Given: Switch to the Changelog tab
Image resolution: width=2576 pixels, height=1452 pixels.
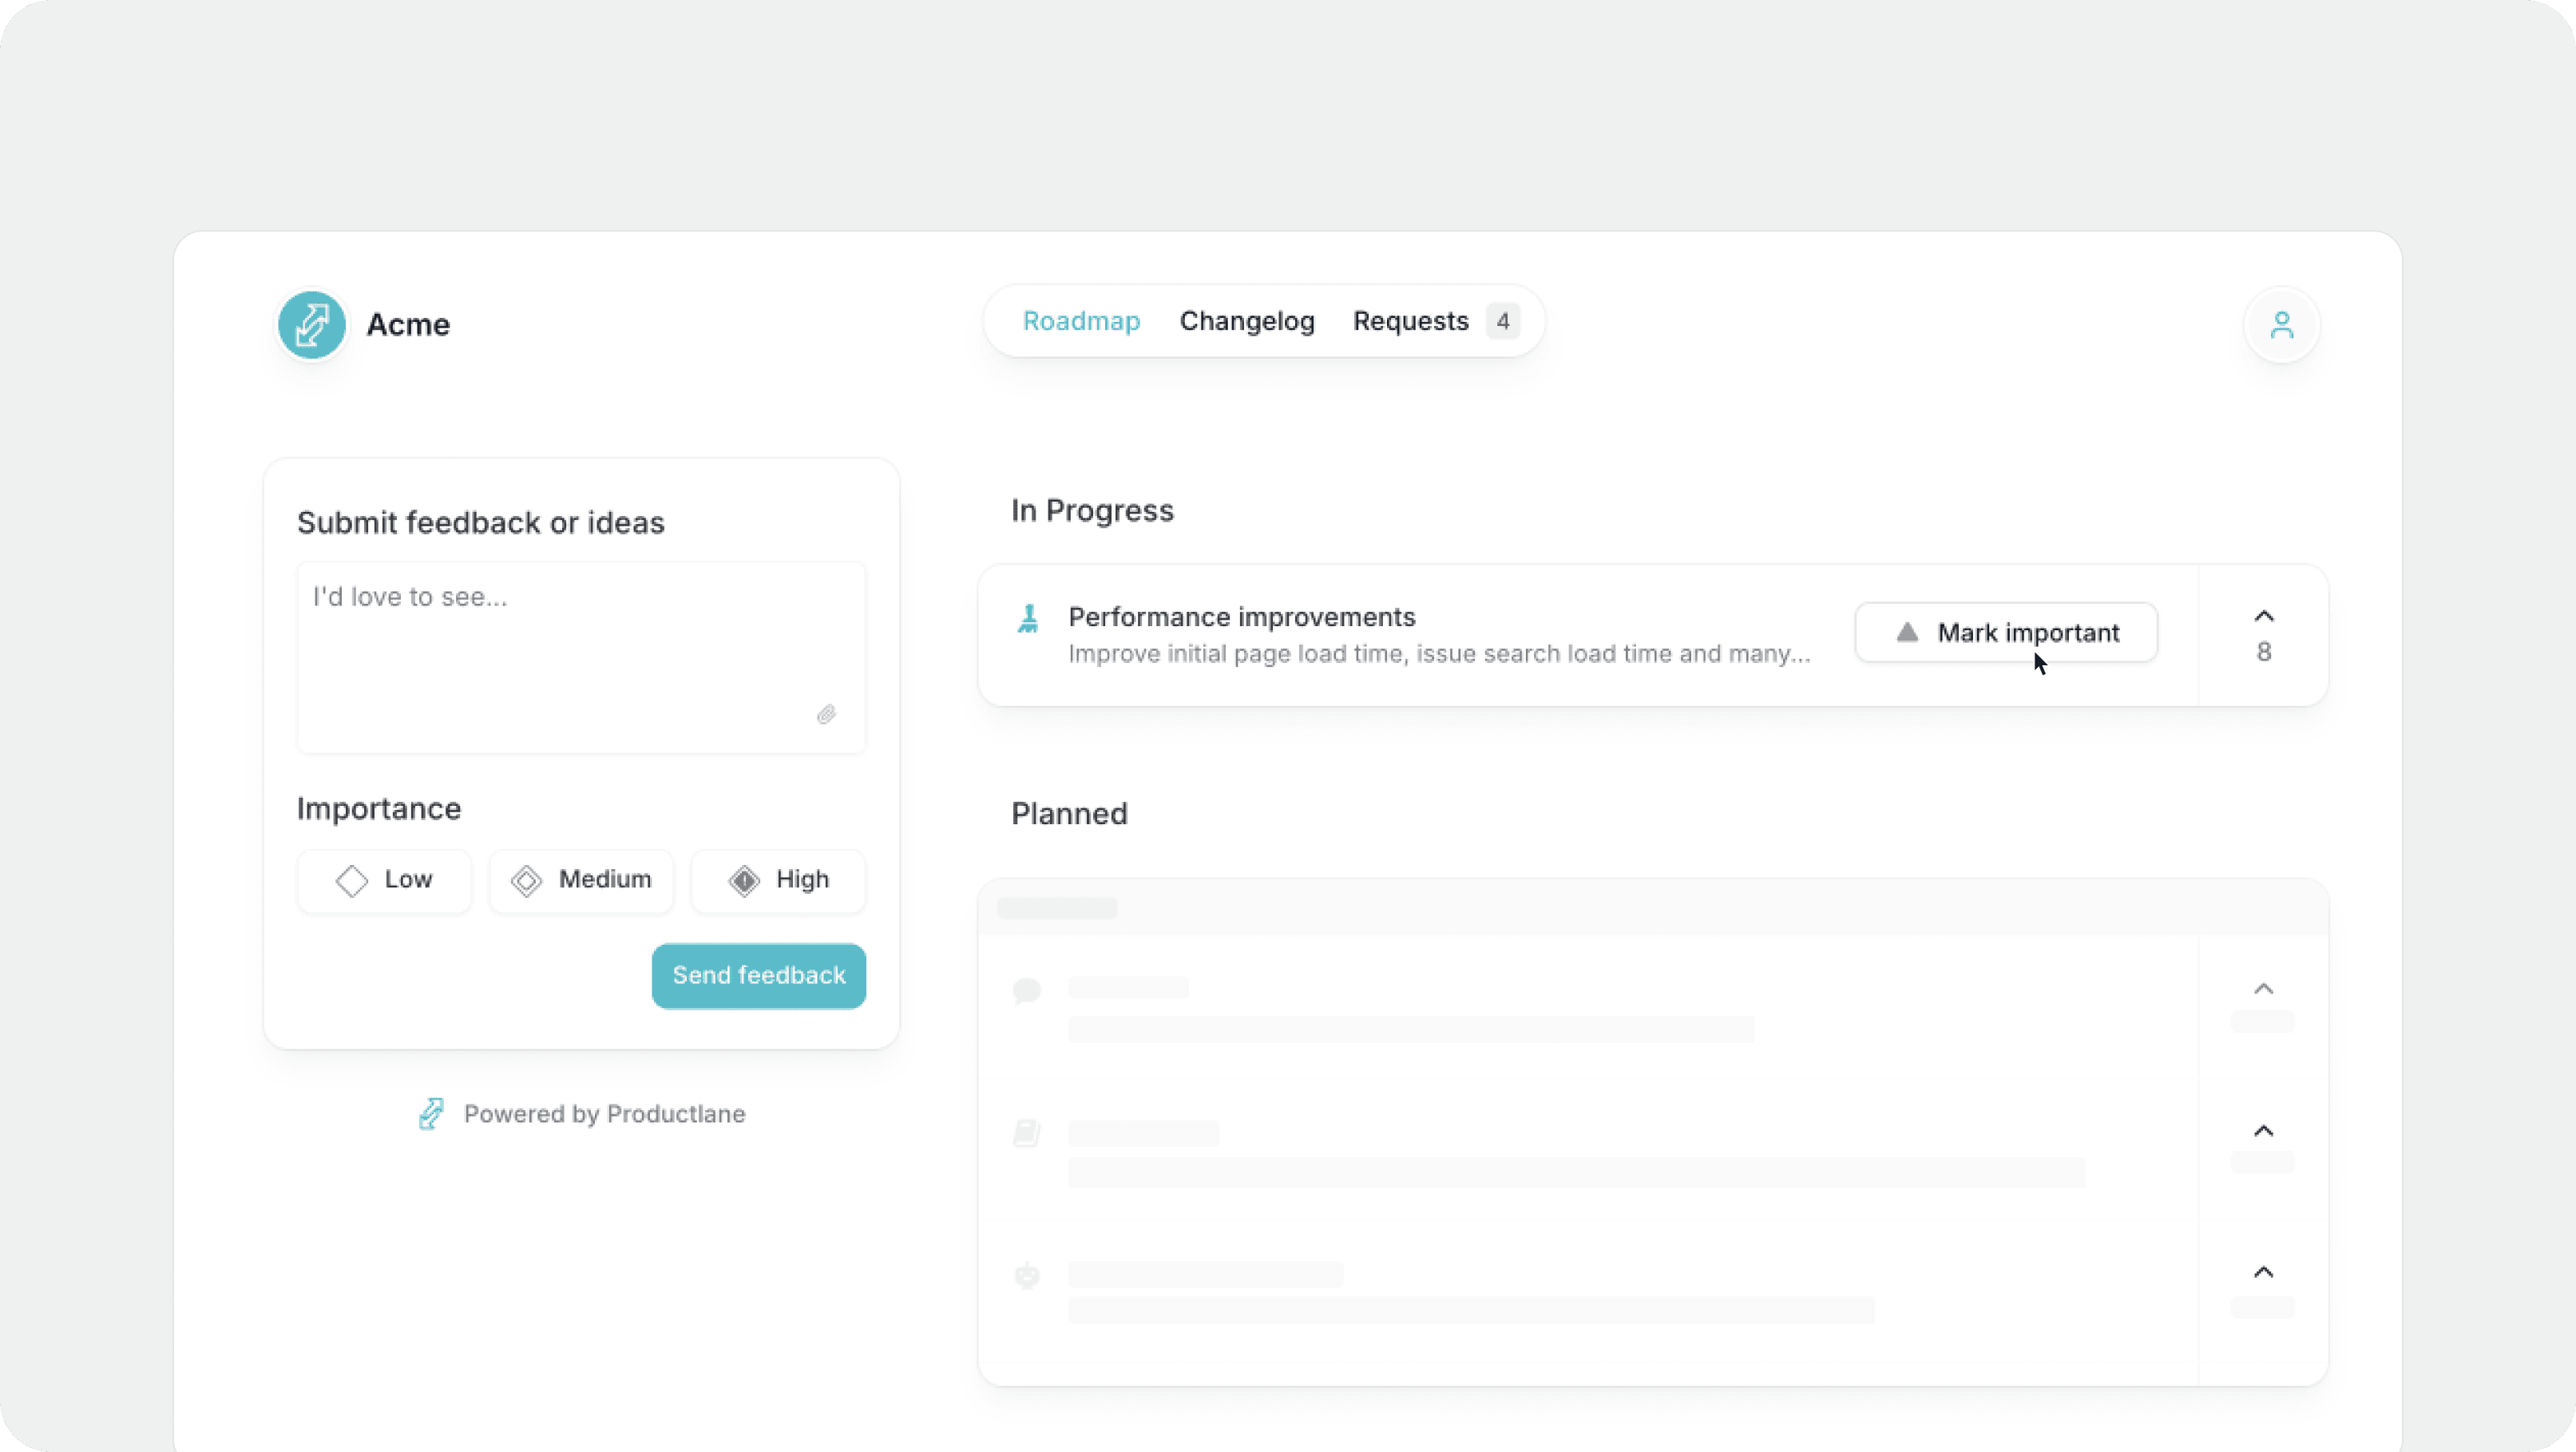Looking at the screenshot, I should (x=1247, y=321).
